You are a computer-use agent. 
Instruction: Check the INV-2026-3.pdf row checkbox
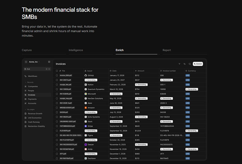[x=57, y=103]
